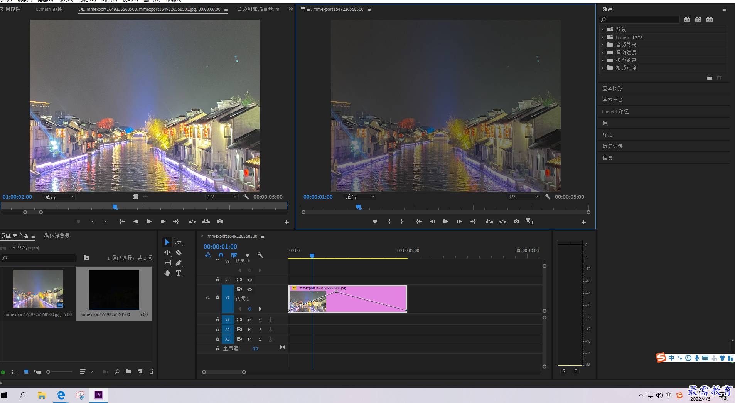This screenshot has height=403, width=735.
Task: Toggle Linked Selection in timeline
Action: point(234,255)
